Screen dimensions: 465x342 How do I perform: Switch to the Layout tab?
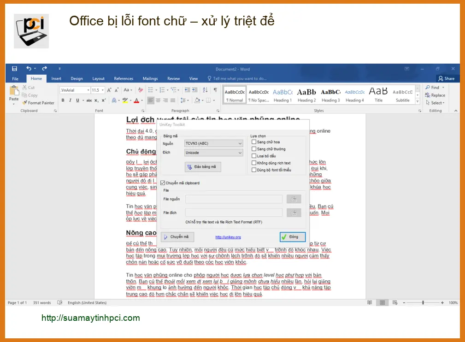(x=99, y=79)
